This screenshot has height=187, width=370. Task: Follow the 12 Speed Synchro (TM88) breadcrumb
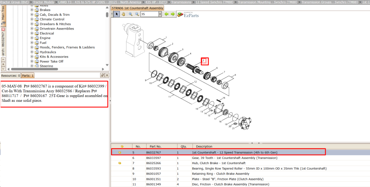click(214, 2)
